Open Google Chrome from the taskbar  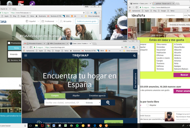(48, 126)
